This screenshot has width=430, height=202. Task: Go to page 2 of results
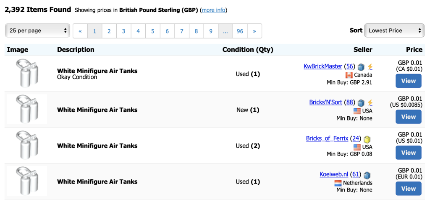pyautogui.click(x=109, y=31)
